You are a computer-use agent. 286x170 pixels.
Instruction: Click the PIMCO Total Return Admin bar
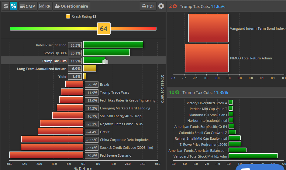click(207, 58)
